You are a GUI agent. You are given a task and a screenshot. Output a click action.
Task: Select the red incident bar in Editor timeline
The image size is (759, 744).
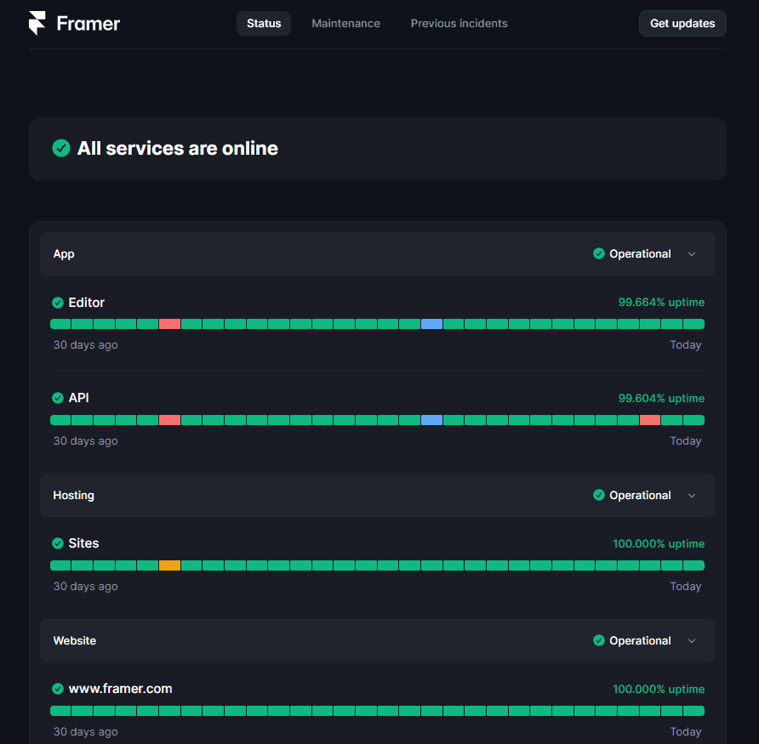[169, 324]
